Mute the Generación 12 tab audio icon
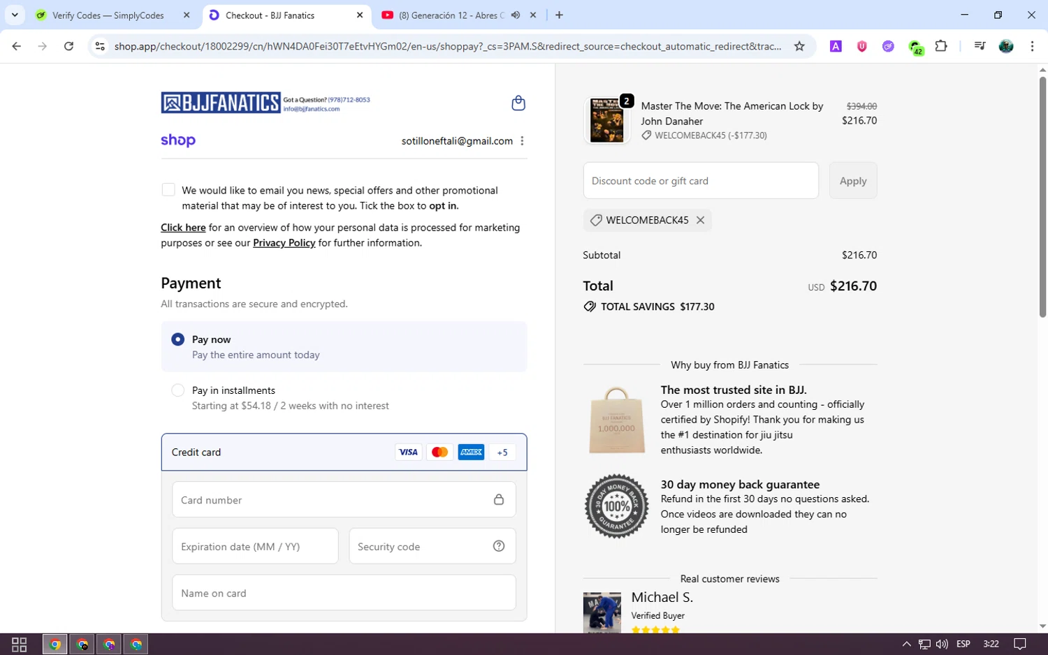The image size is (1048, 655). (516, 15)
